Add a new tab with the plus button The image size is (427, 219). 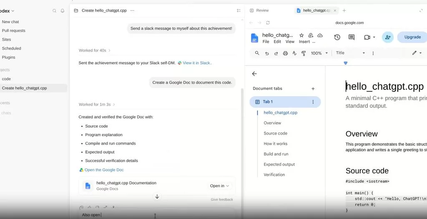click(x=344, y=10)
